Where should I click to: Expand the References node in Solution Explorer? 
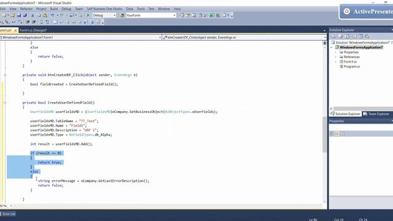point(336,57)
